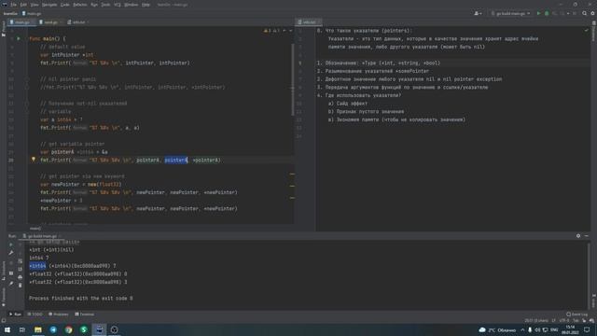Open OBS Studio from taskbar
The height and width of the screenshot is (336, 597).
[x=114, y=329]
